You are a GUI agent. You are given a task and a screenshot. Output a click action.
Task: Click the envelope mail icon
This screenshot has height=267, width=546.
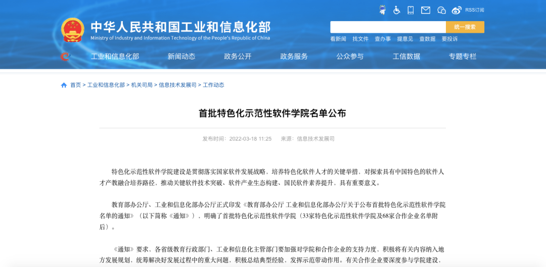click(x=426, y=10)
